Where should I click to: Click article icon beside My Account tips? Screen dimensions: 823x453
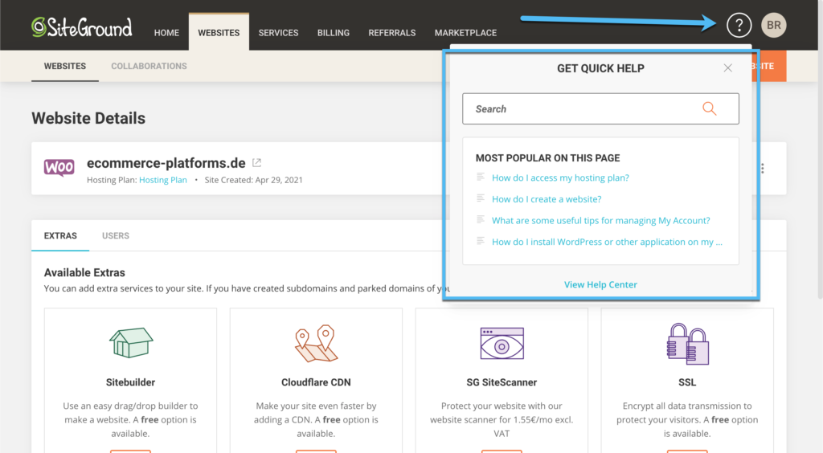[481, 220]
